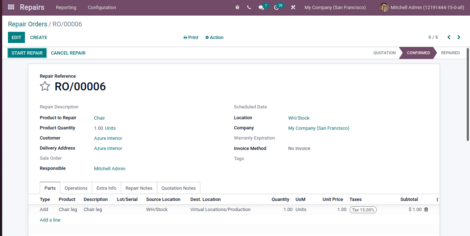Screen dimensions: 470x236
Task: Open the apps grid menu
Action: point(11,7)
